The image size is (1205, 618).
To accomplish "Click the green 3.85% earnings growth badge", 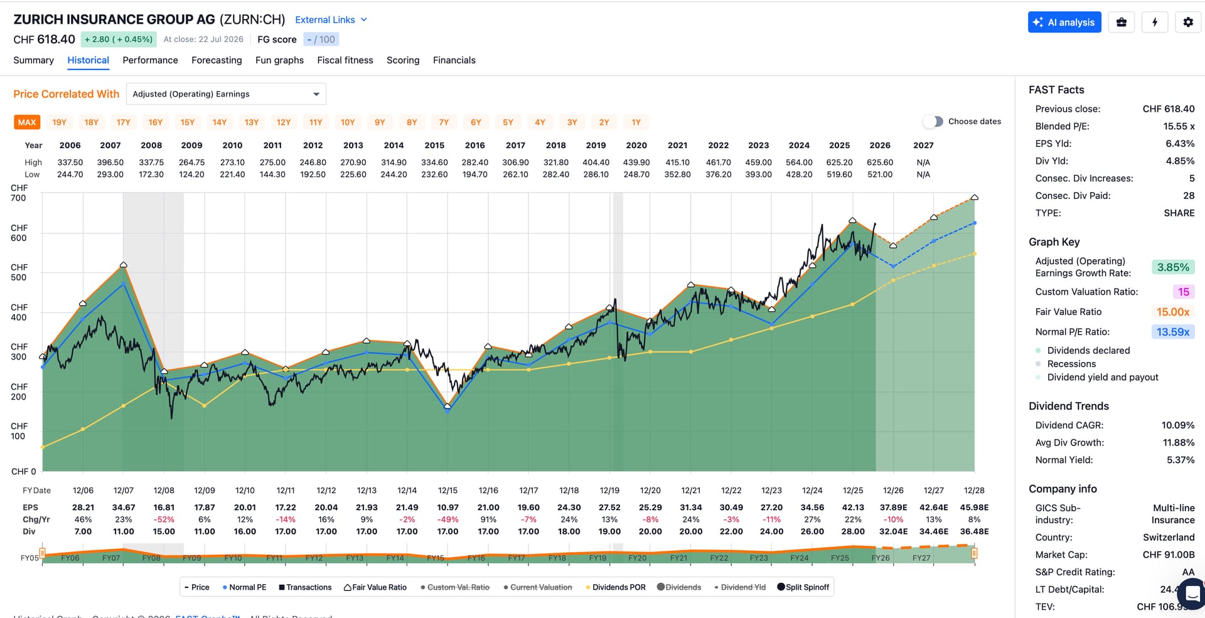I will coord(1173,267).
